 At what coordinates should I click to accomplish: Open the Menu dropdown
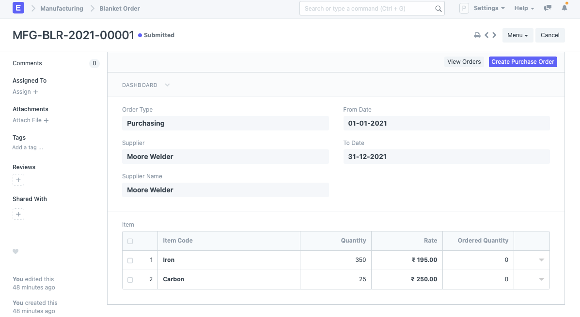pos(517,35)
